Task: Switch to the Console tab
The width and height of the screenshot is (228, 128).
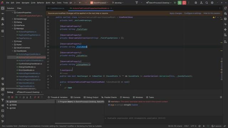Action: pyautogui.click(x=76, y=97)
